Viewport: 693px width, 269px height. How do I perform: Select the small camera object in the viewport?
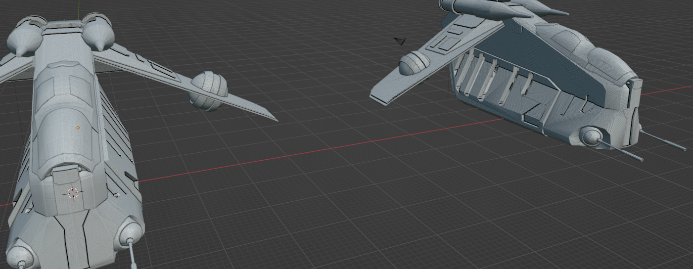400,41
